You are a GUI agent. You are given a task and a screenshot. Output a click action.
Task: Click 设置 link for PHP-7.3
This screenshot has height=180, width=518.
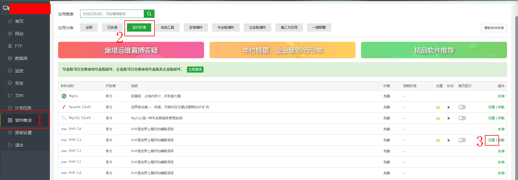(x=491, y=140)
